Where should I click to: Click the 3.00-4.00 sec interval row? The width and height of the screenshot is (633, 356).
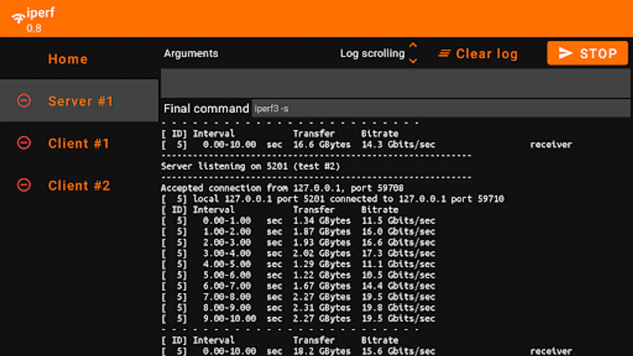(x=298, y=253)
